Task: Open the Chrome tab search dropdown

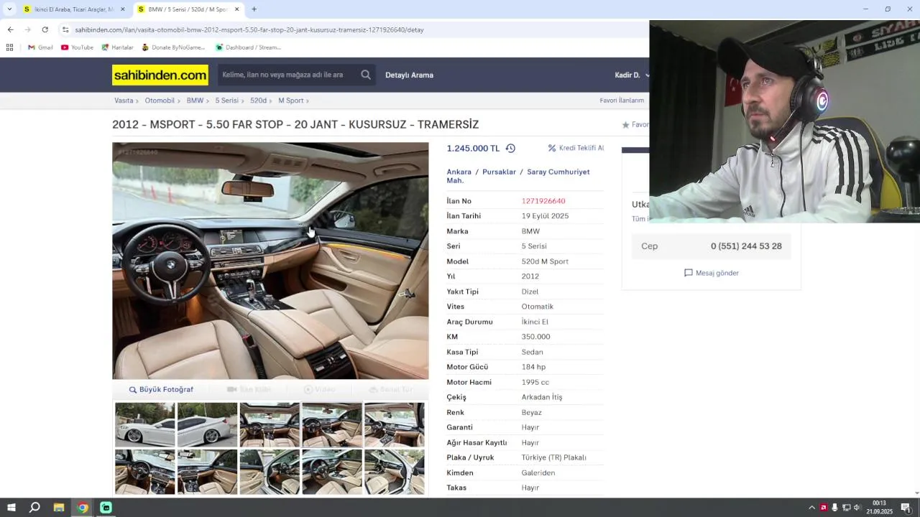Action: pos(9,9)
